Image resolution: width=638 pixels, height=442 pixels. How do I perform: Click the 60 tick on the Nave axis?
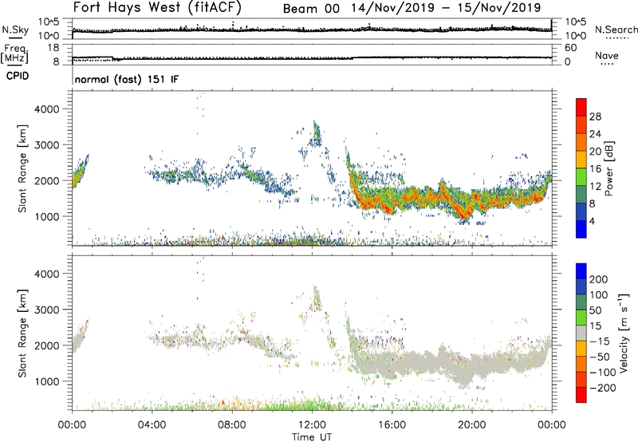coord(570,48)
